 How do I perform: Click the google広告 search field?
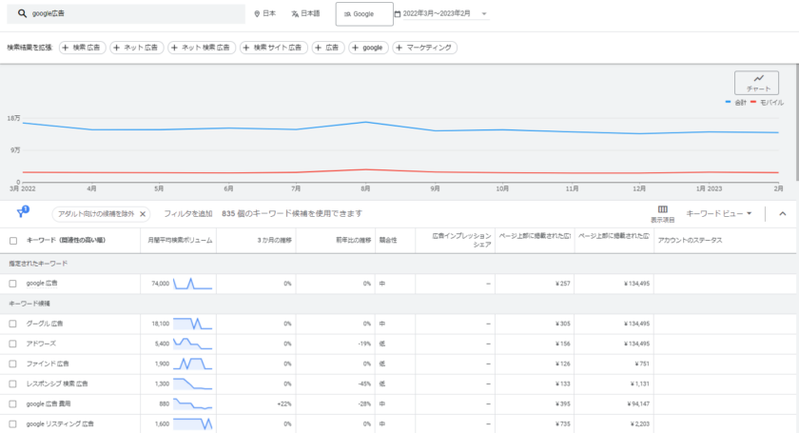click(126, 13)
